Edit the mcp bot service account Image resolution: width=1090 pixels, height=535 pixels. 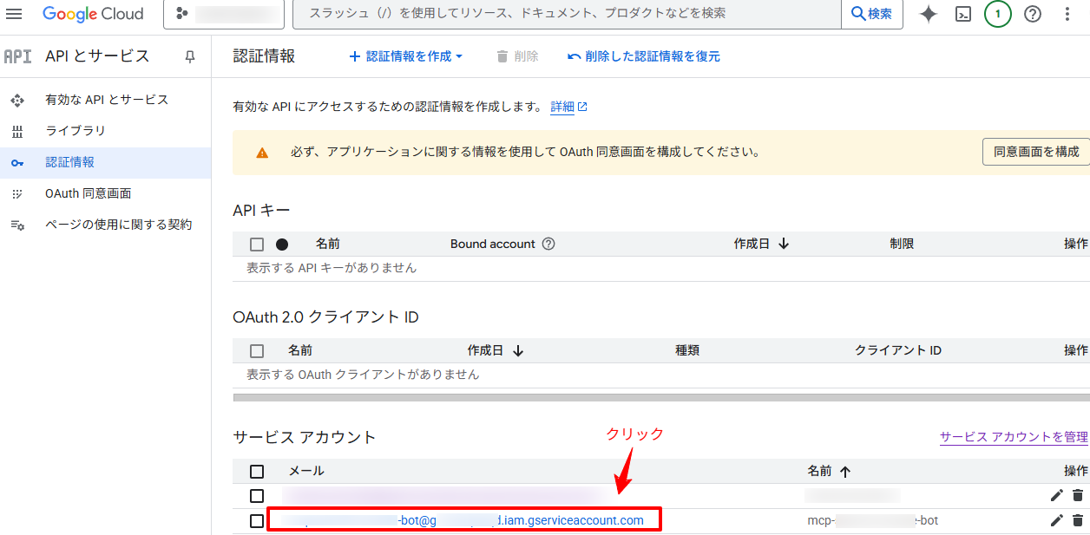[x=1056, y=520]
